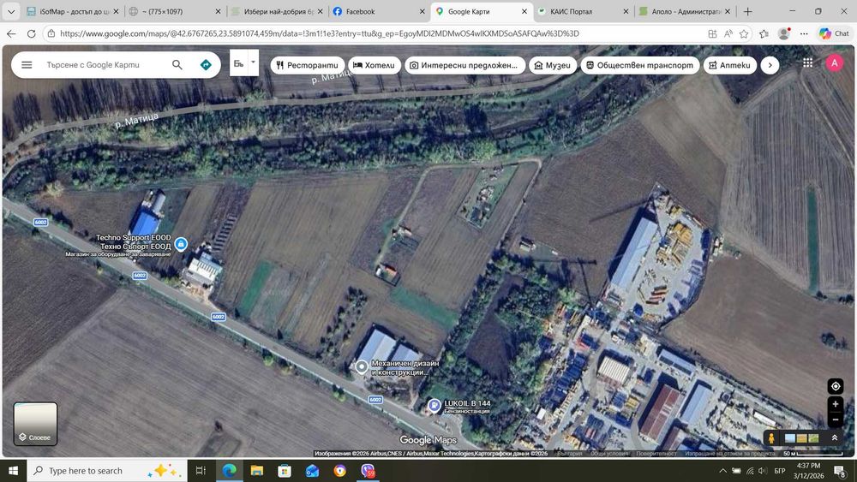The width and height of the screenshot is (857, 482).
Task: Open the volume control in tray
Action: click(763, 471)
